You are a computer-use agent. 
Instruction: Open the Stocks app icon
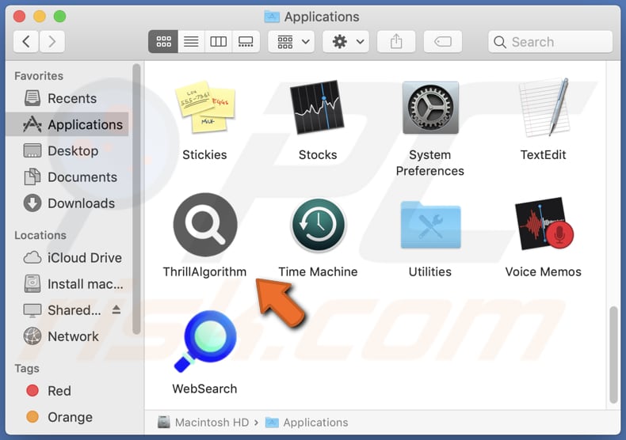click(318, 109)
